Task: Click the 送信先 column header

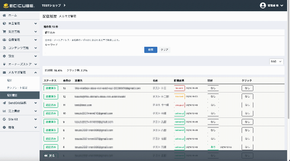Action: click(78, 80)
